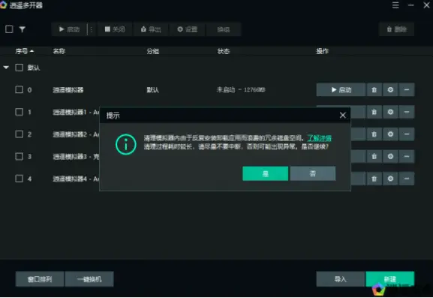Click the 默认 group cell in row 0
The image size is (433, 298).
[152, 90]
